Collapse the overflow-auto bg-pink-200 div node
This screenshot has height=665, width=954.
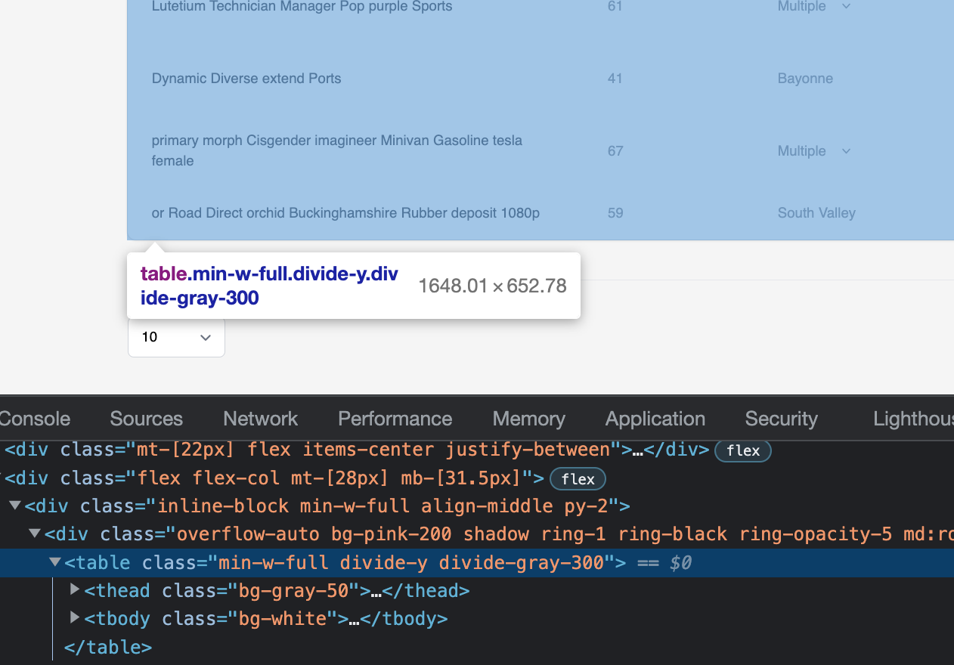[x=35, y=534]
